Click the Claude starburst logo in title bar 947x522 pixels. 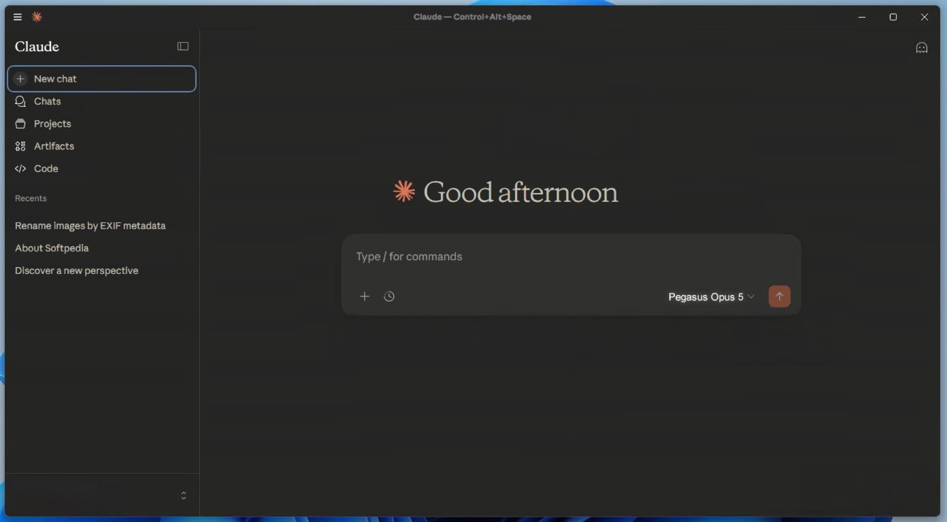tap(37, 17)
